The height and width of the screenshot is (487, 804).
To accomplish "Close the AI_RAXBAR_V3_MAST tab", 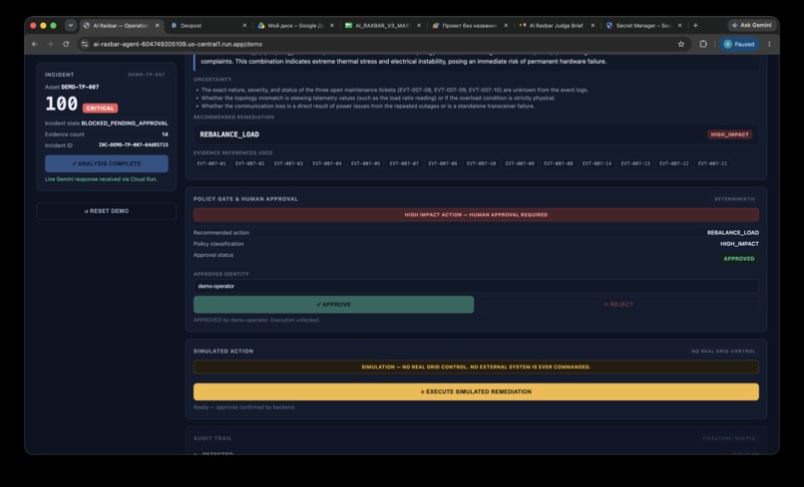I will click(x=419, y=25).
